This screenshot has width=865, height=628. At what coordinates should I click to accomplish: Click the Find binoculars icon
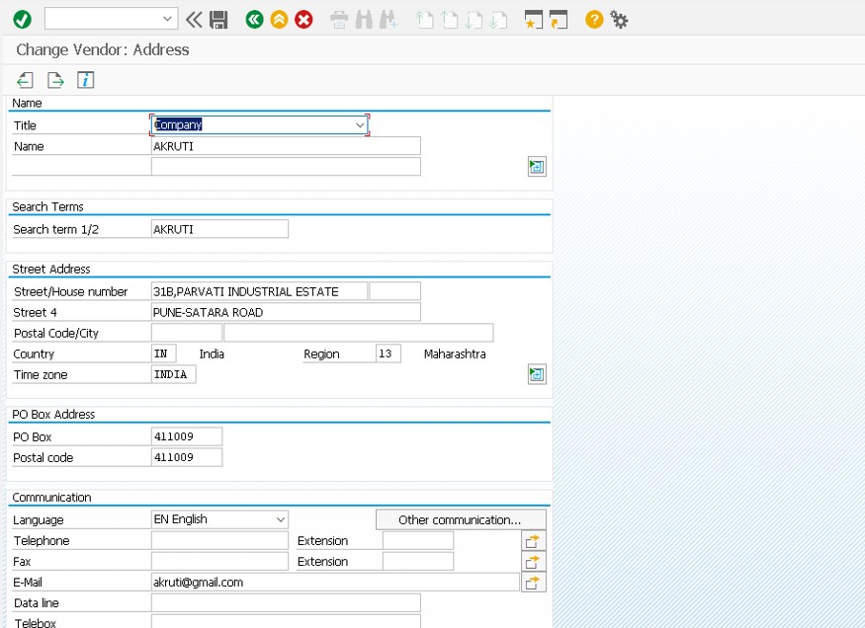[364, 20]
